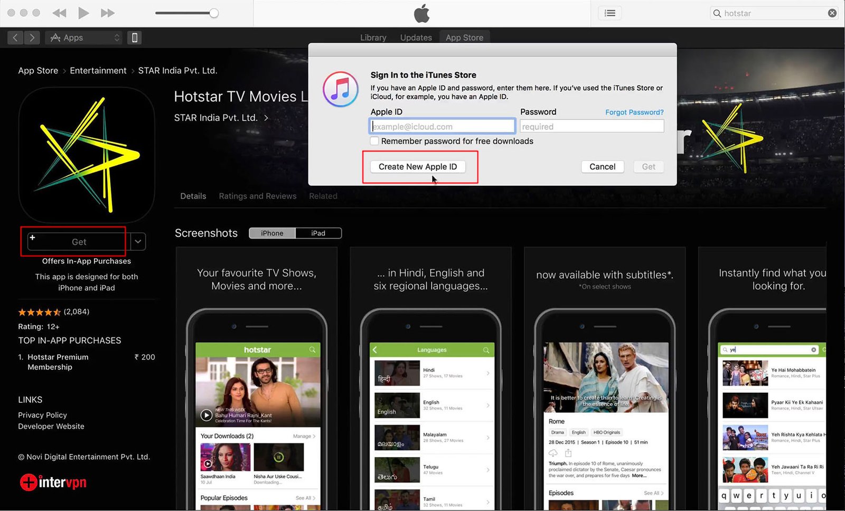Open the Hindi, English languages screenshot
Viewport: 845px width, 511px height.
point(430,378)
